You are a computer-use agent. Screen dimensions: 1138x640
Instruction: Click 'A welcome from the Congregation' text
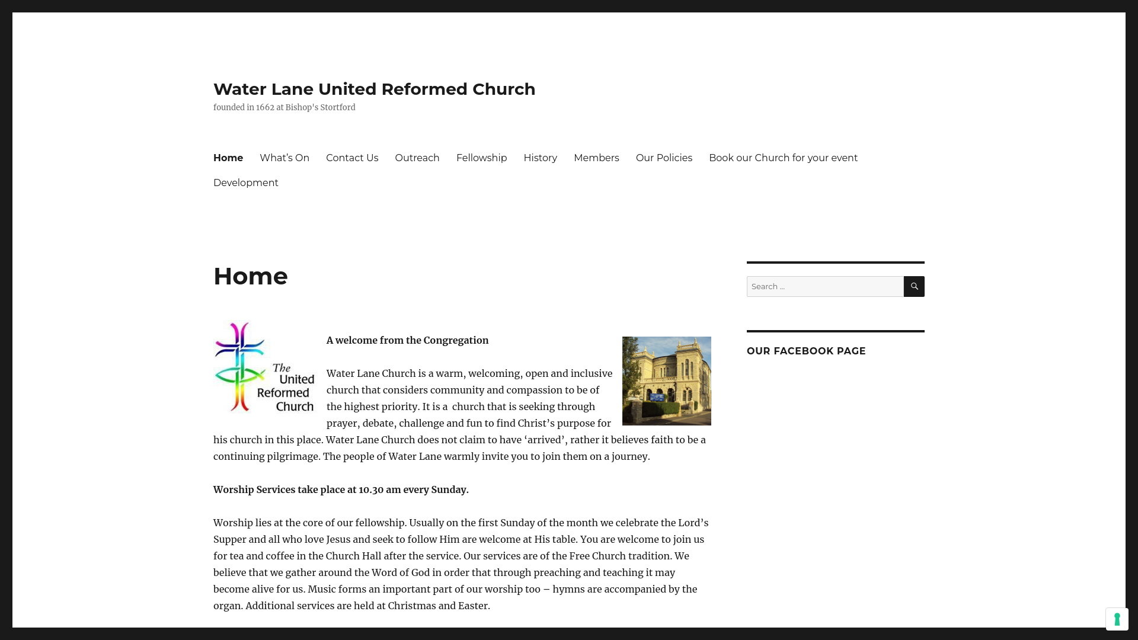point(408,340)
